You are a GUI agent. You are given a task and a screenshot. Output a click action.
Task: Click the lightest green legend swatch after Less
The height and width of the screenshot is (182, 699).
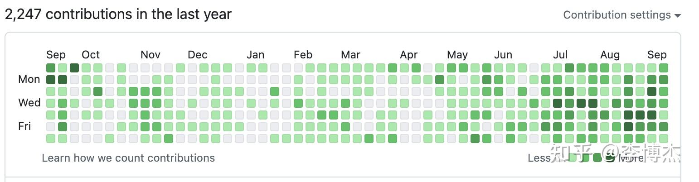coord(573,158)
